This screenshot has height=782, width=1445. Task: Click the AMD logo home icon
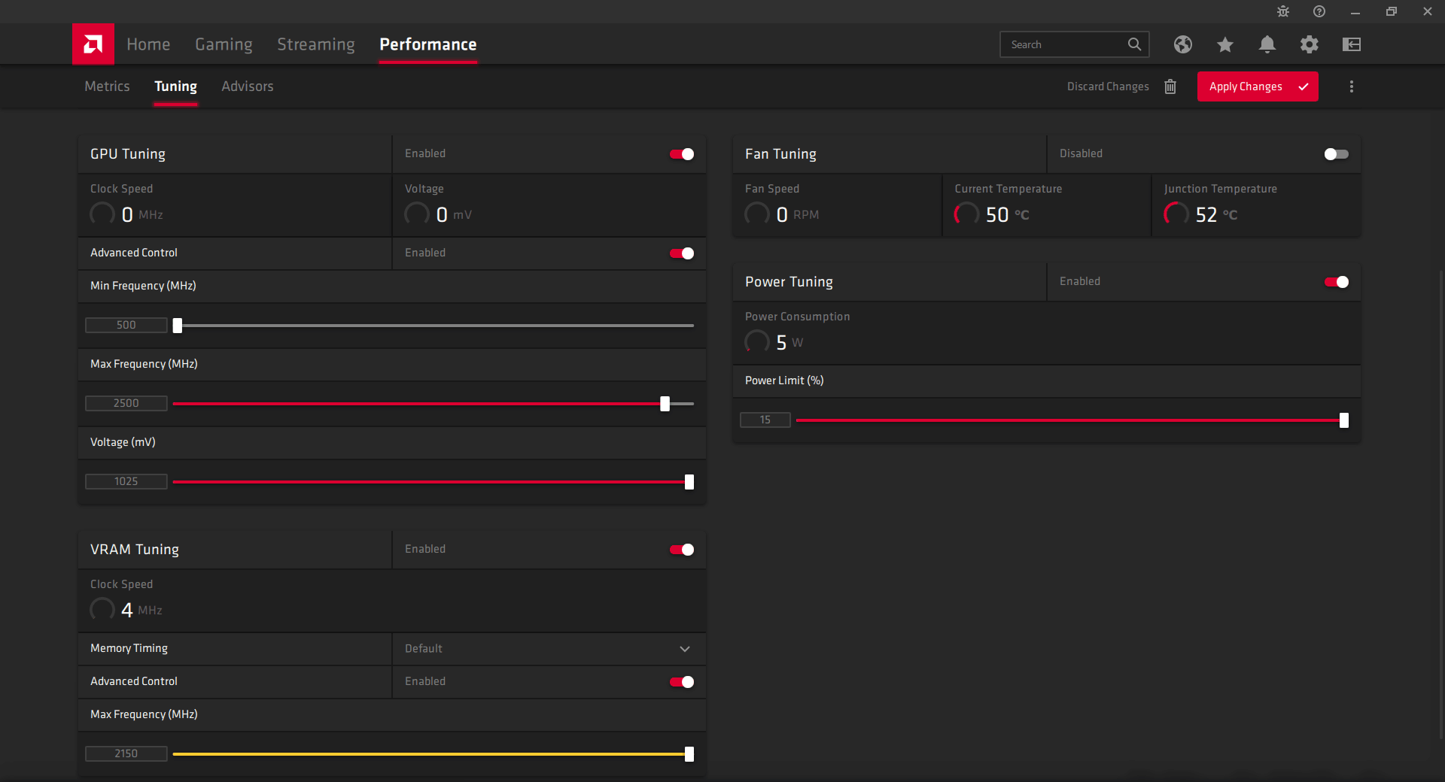[93, 44]
